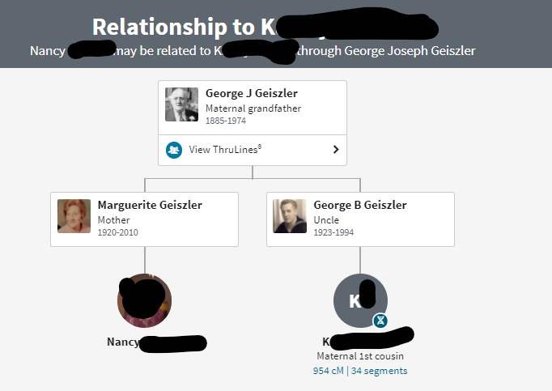
Task: Select the George J Geiszler name
Action: coord(252,93)
